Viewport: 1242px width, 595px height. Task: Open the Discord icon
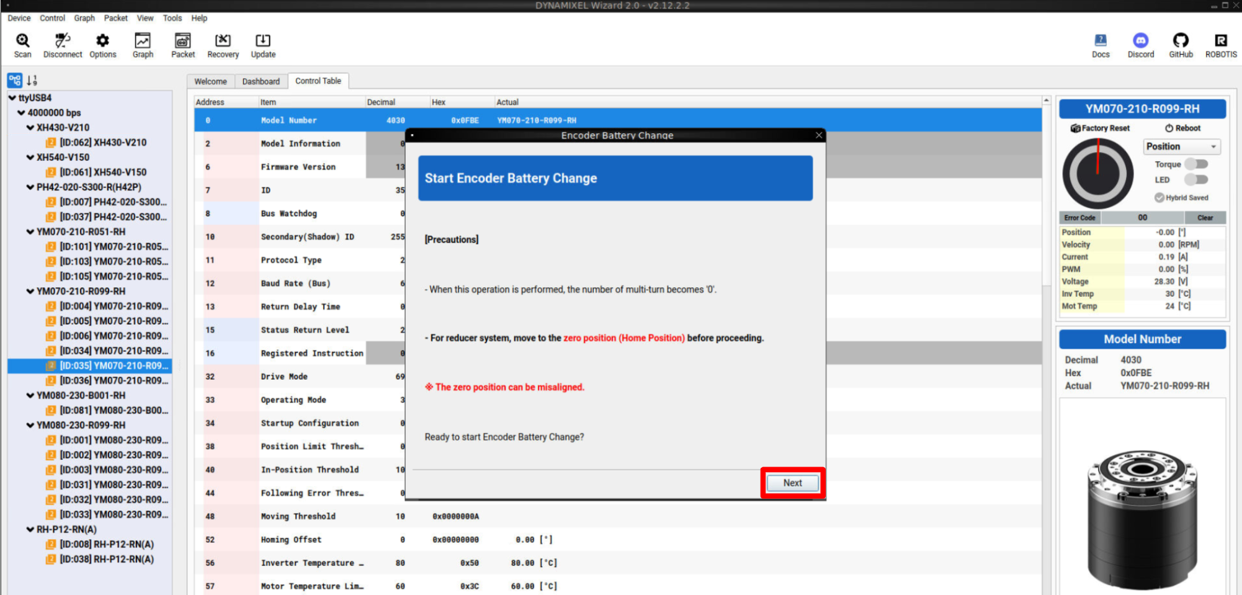[x=1140, y=40]
